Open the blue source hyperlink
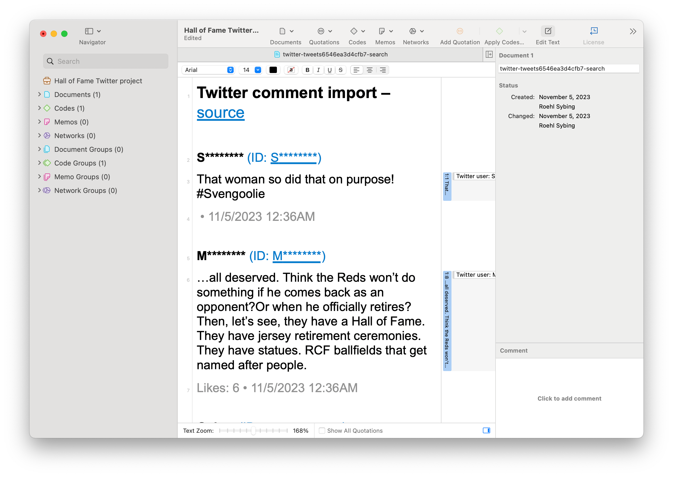673x477 pixels. point(220,113)
